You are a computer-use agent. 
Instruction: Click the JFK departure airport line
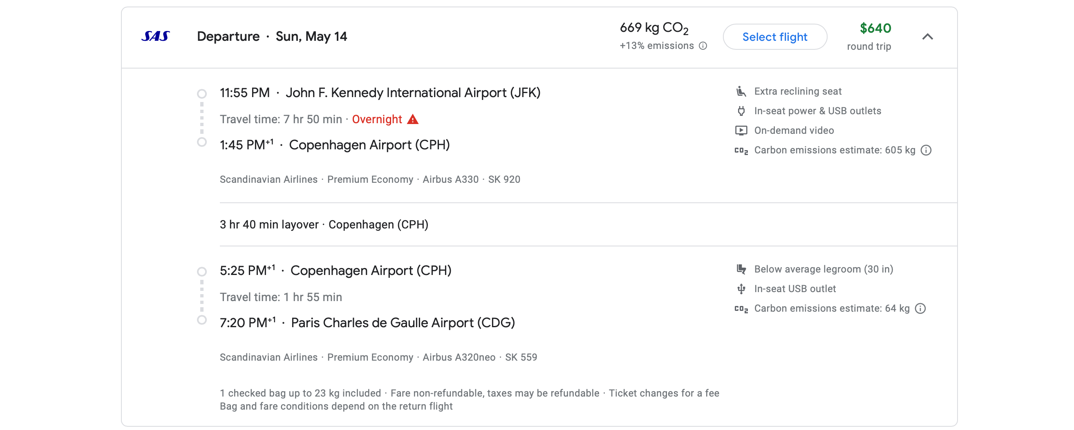380,93
